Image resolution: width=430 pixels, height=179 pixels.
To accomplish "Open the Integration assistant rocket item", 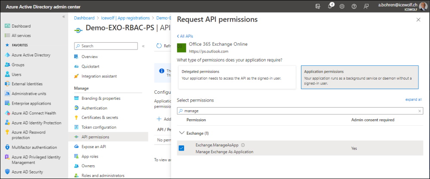I will coord(99,76).
